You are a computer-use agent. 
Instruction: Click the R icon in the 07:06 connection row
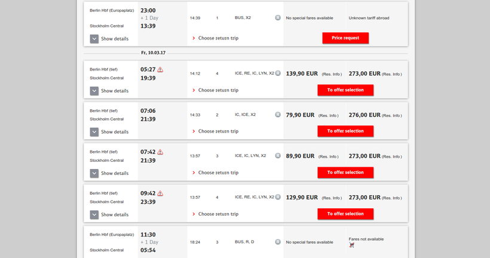click(278, 115)
